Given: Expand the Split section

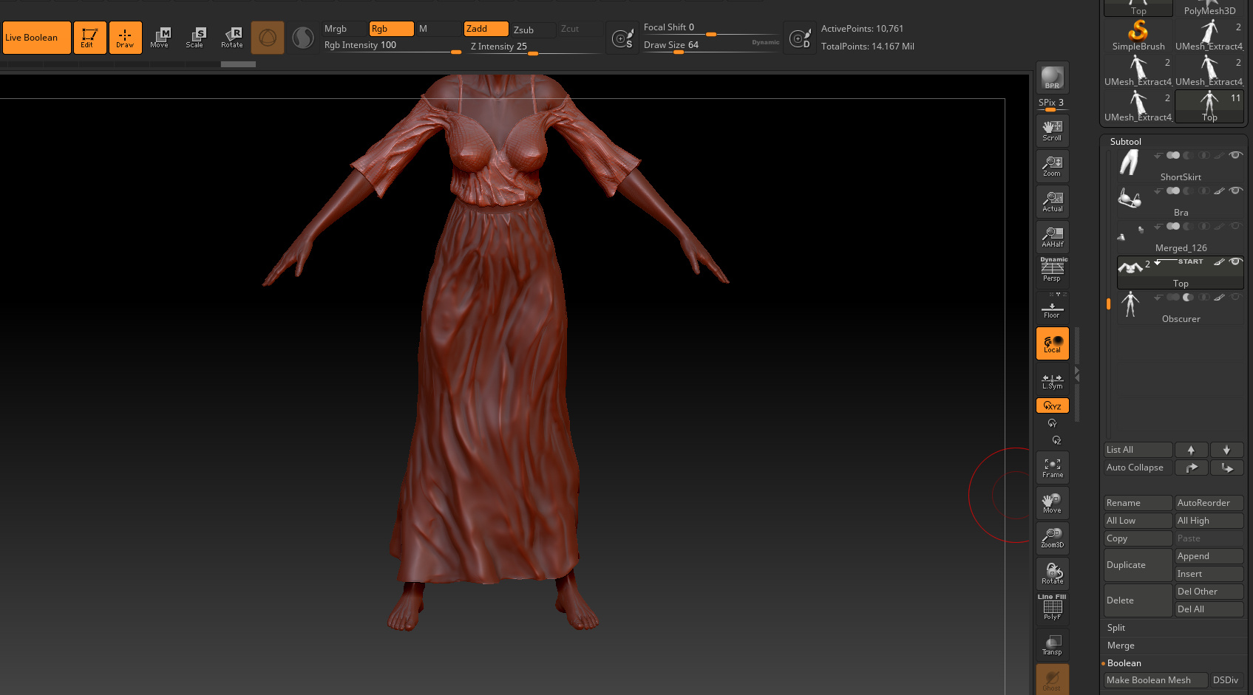Looking at the screenshot, I should [1116, 628].
